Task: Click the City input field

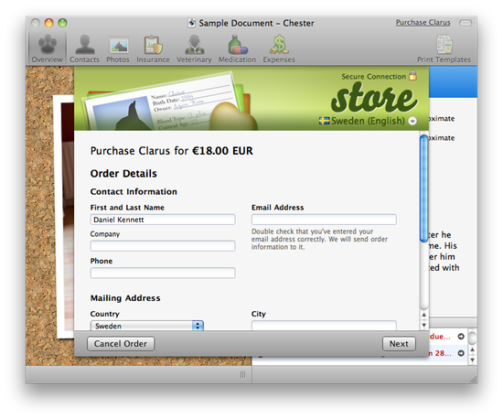Action: pyautogui.click(x=324, y=326)
